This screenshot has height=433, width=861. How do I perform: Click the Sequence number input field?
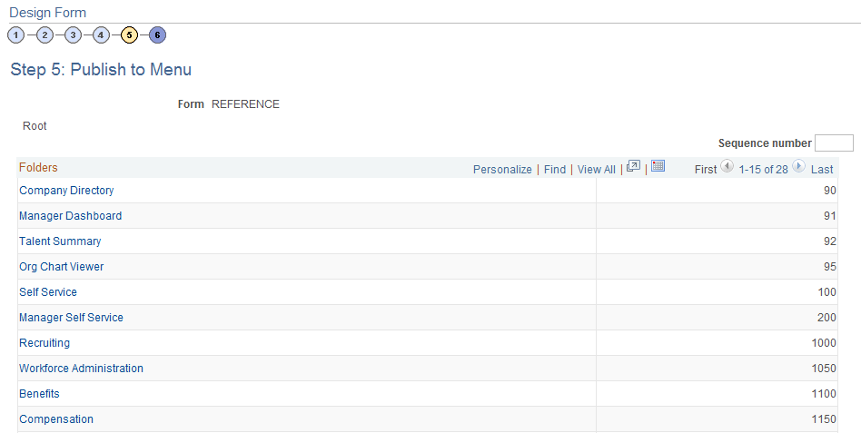pyautogui.click(x=834, y=143)
